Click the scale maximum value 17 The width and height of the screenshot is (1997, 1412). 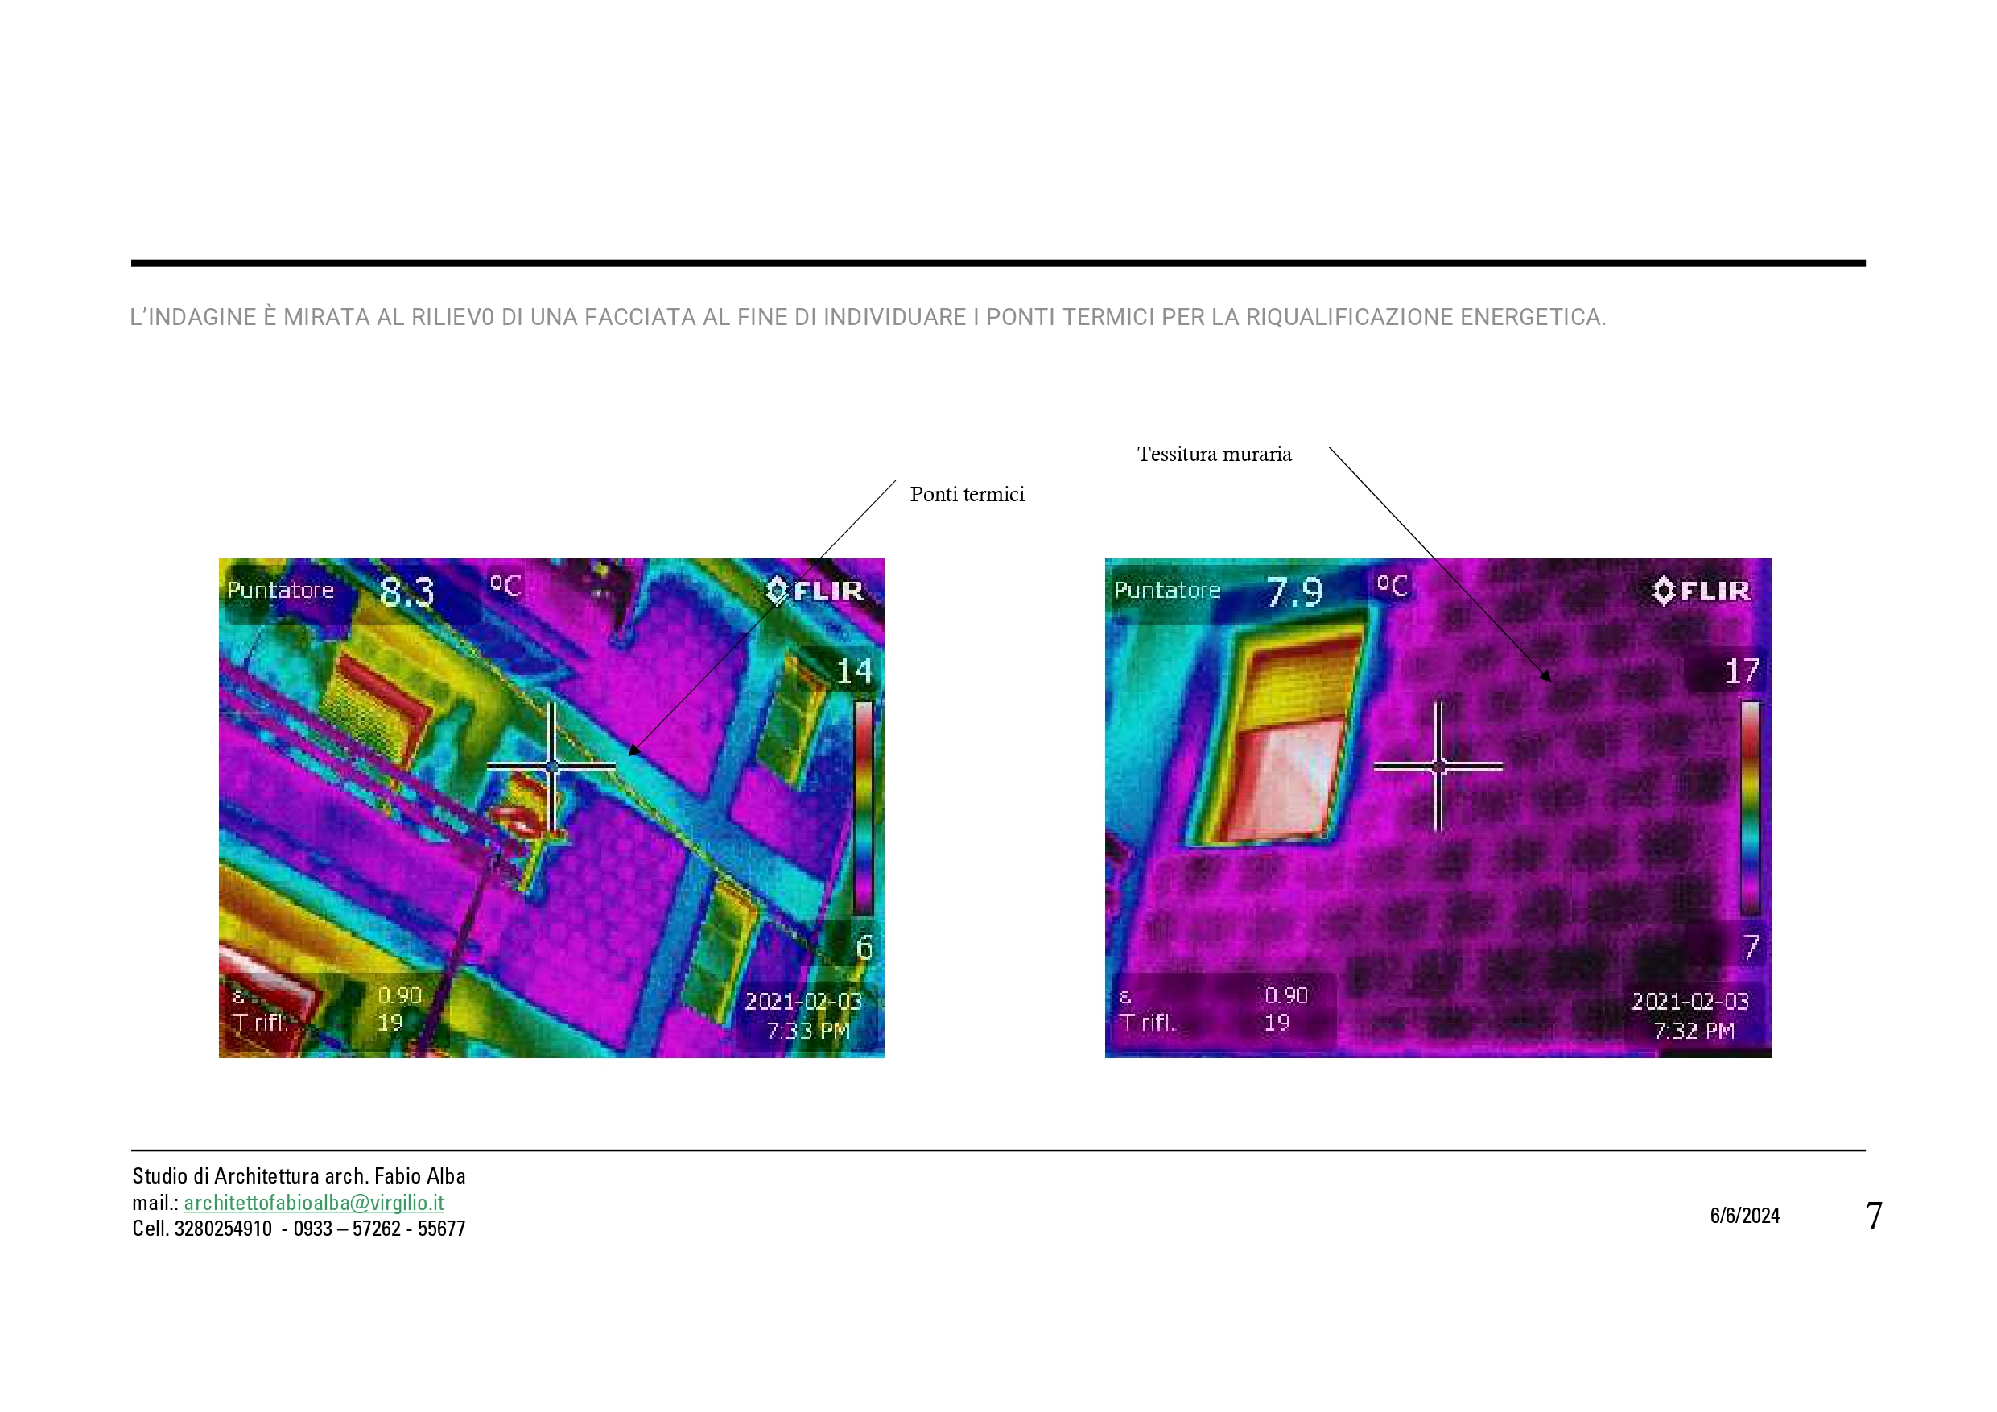(x=1742, y=671)
